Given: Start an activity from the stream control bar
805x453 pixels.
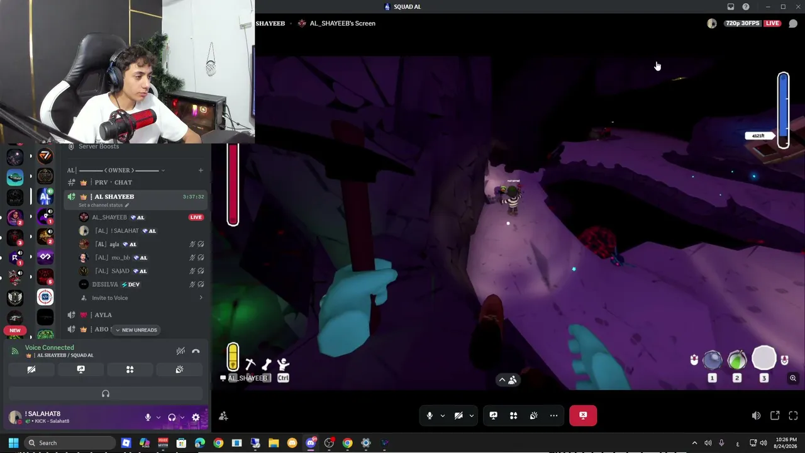Looking at the screenshot, I should pos(513,415).
